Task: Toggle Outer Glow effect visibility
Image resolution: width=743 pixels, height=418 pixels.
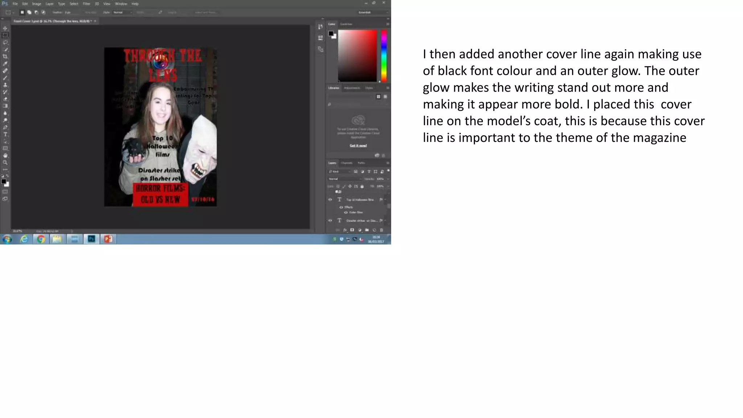Action: click(x=346, y=213)
